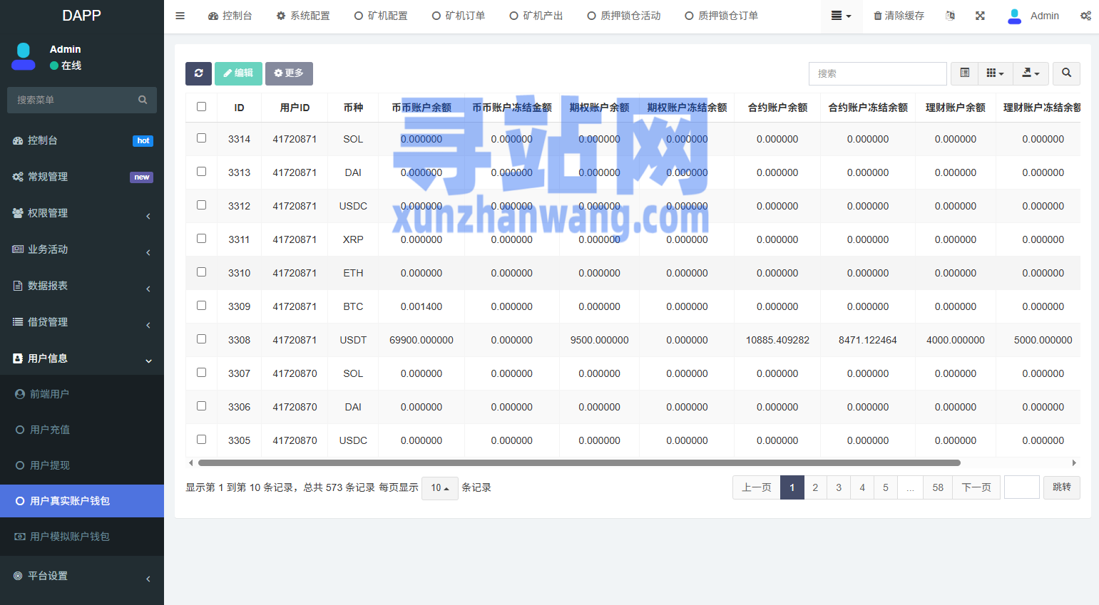Viewport: 1099px width, 605px height.
Task: Click the search magnifier button above table
Action: tap(1066, 73)
